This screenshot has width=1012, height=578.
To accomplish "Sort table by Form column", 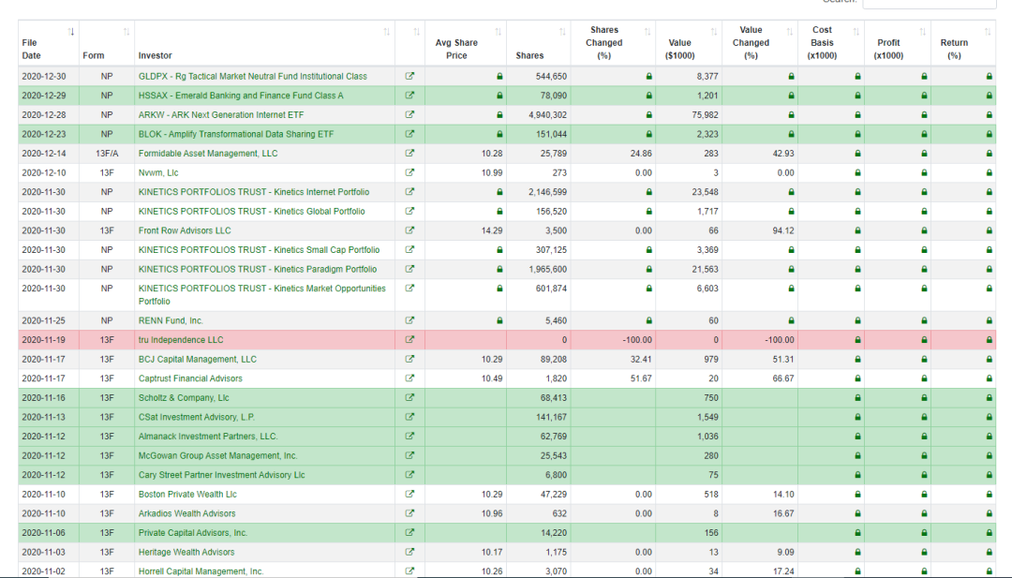I will coord(107,43).
